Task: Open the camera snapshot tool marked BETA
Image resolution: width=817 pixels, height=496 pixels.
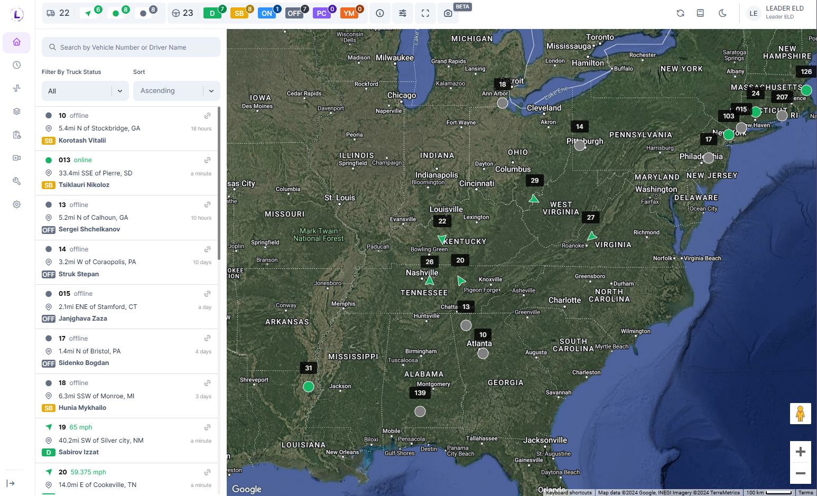Action: tap(448, 13)
